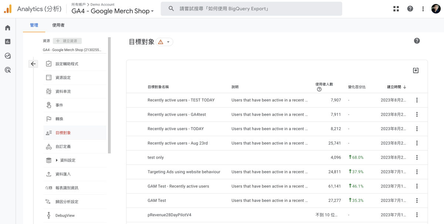This screenshot has height=224, width=444.
Task: Open the Advertising icon in left rail
Action: point(8,70)
